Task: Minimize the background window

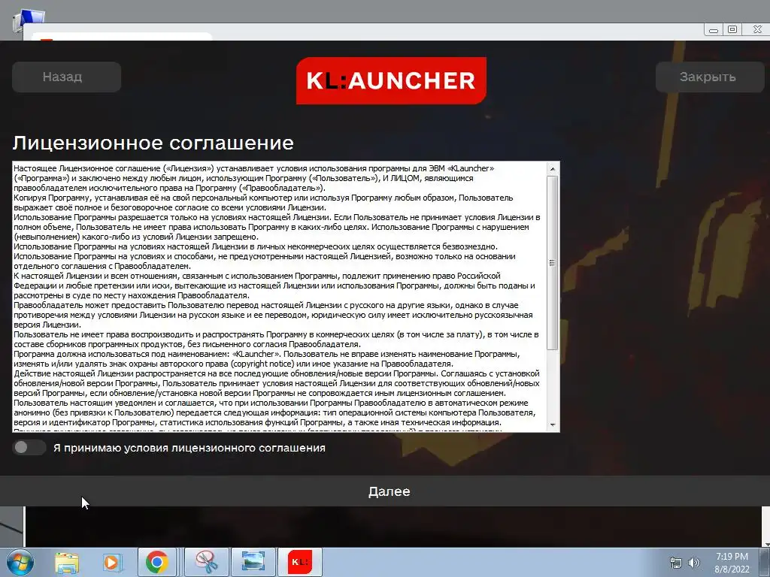Action: 714,30
